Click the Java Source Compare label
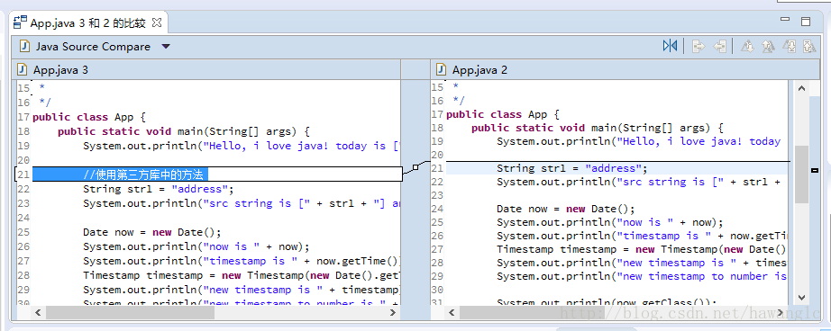The width and height of the screenshot is (831, 331). [93, 47]
